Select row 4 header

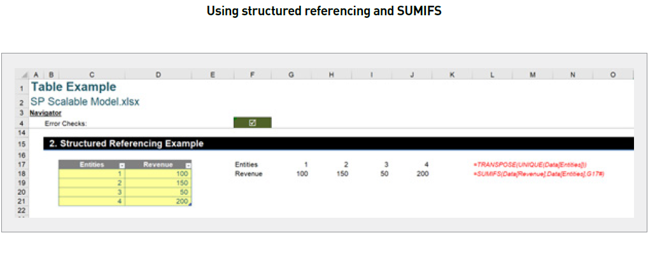pos(22,123)
